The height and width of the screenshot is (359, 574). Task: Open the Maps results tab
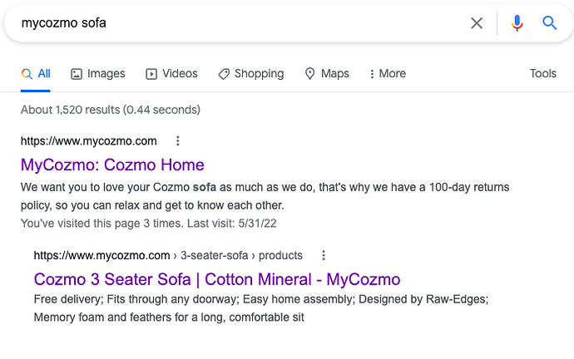pos(327,74)
